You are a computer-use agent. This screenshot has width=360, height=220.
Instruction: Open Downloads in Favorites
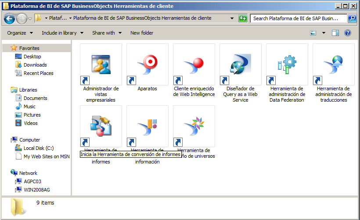(35, 65)
